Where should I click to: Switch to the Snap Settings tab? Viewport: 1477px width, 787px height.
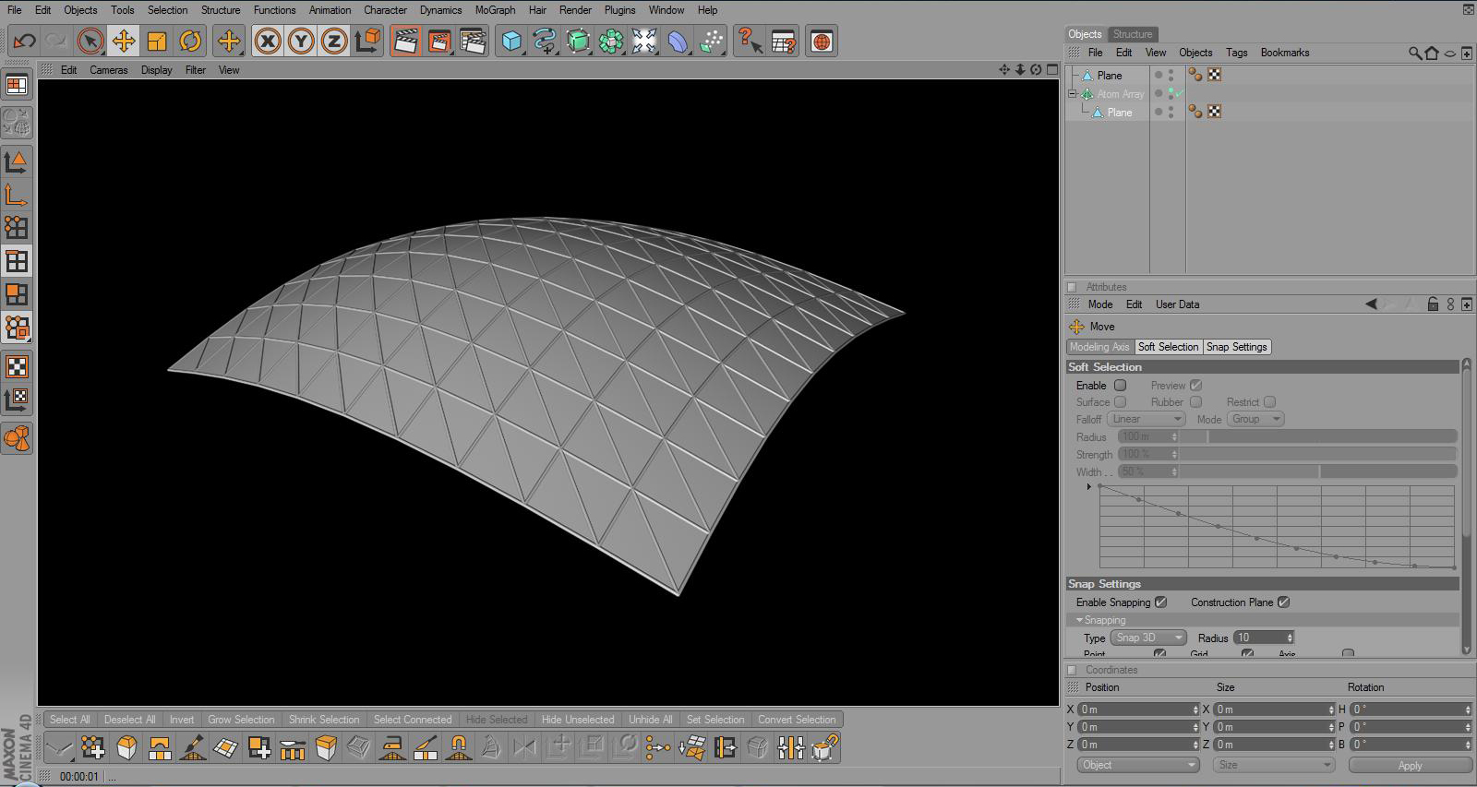[x=1237, y=347]
